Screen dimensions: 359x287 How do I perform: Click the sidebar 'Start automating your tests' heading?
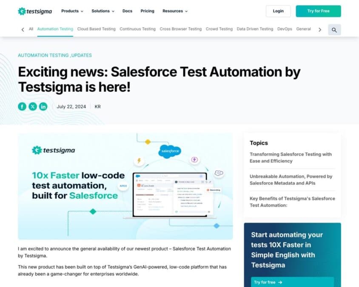[x=287, y=250]
